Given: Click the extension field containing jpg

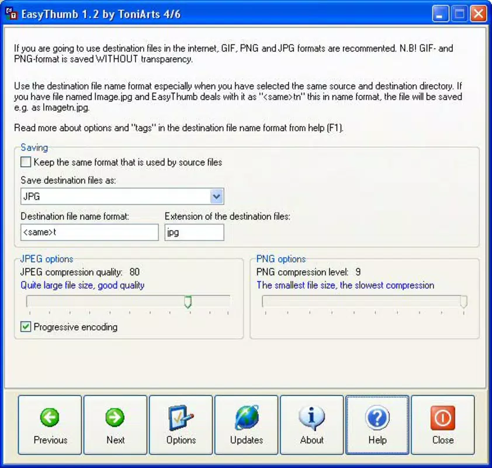Looking at the screenshot, I should pos(194,232).
